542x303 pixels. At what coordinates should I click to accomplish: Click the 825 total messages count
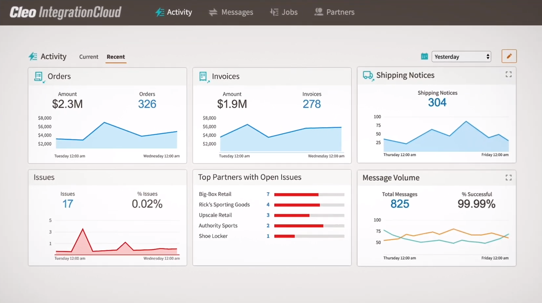[400, 204]
